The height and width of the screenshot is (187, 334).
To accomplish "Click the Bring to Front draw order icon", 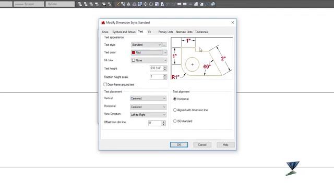I will [80, 4].
